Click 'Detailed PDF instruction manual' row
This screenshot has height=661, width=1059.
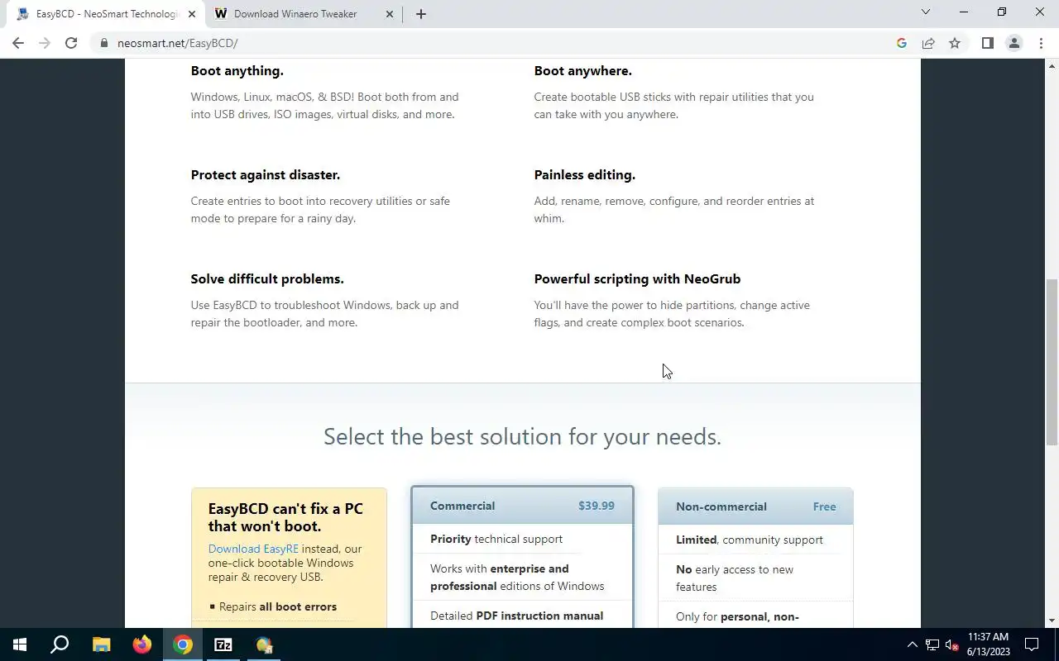pyautogui.click(x=516, y=616)
